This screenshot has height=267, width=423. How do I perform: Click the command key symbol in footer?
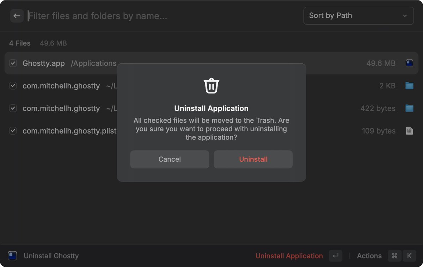pos(395,256)
